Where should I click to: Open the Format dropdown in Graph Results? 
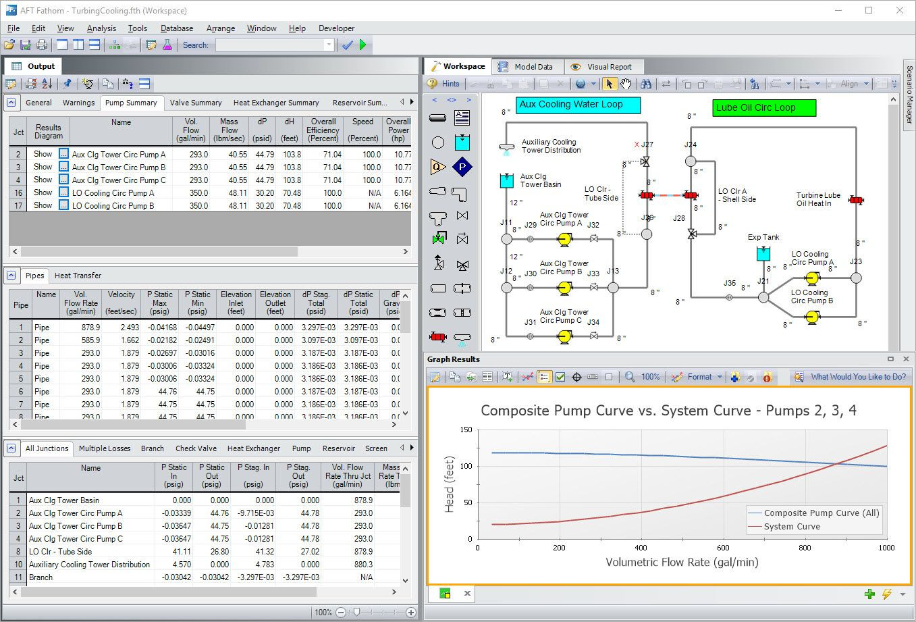[720, 377]
